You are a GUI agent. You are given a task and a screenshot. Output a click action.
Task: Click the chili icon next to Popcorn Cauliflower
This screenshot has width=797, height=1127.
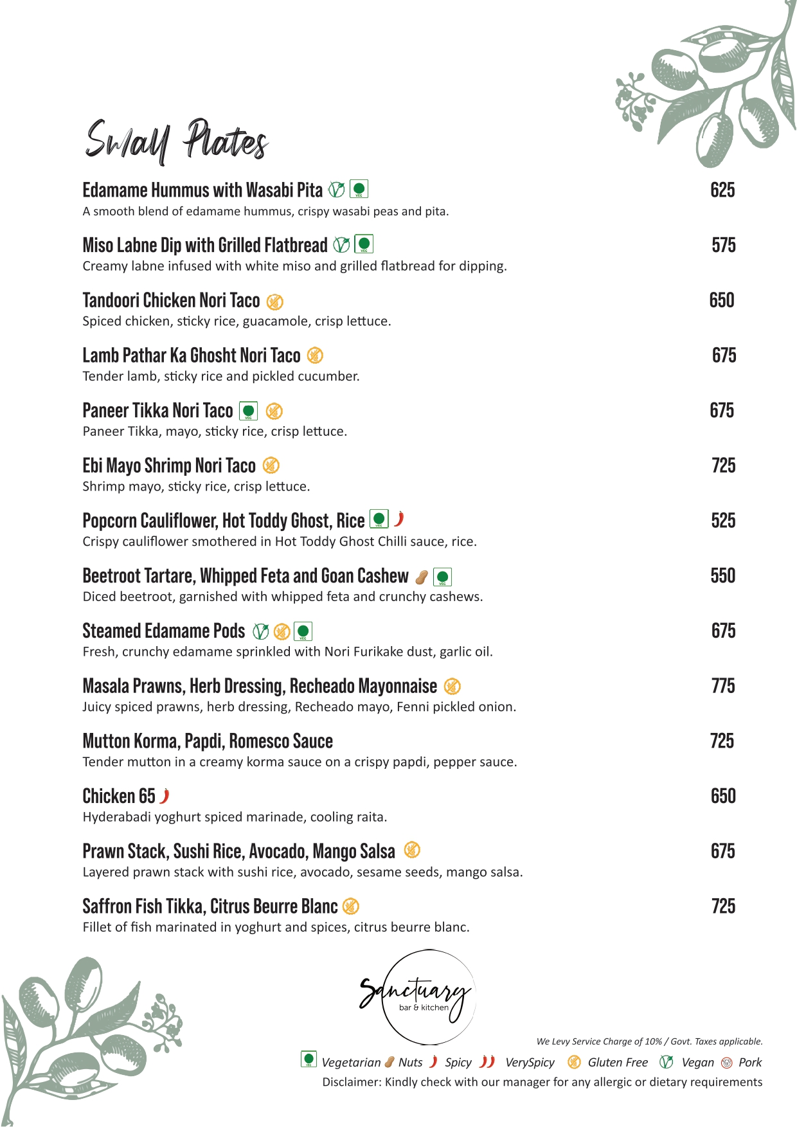click(x=399, y=519)
